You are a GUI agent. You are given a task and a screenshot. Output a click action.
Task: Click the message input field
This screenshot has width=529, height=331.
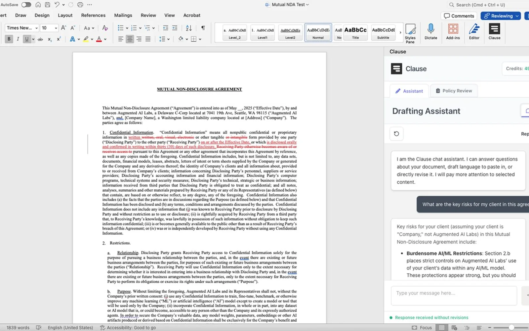click(x=454, y=296)
